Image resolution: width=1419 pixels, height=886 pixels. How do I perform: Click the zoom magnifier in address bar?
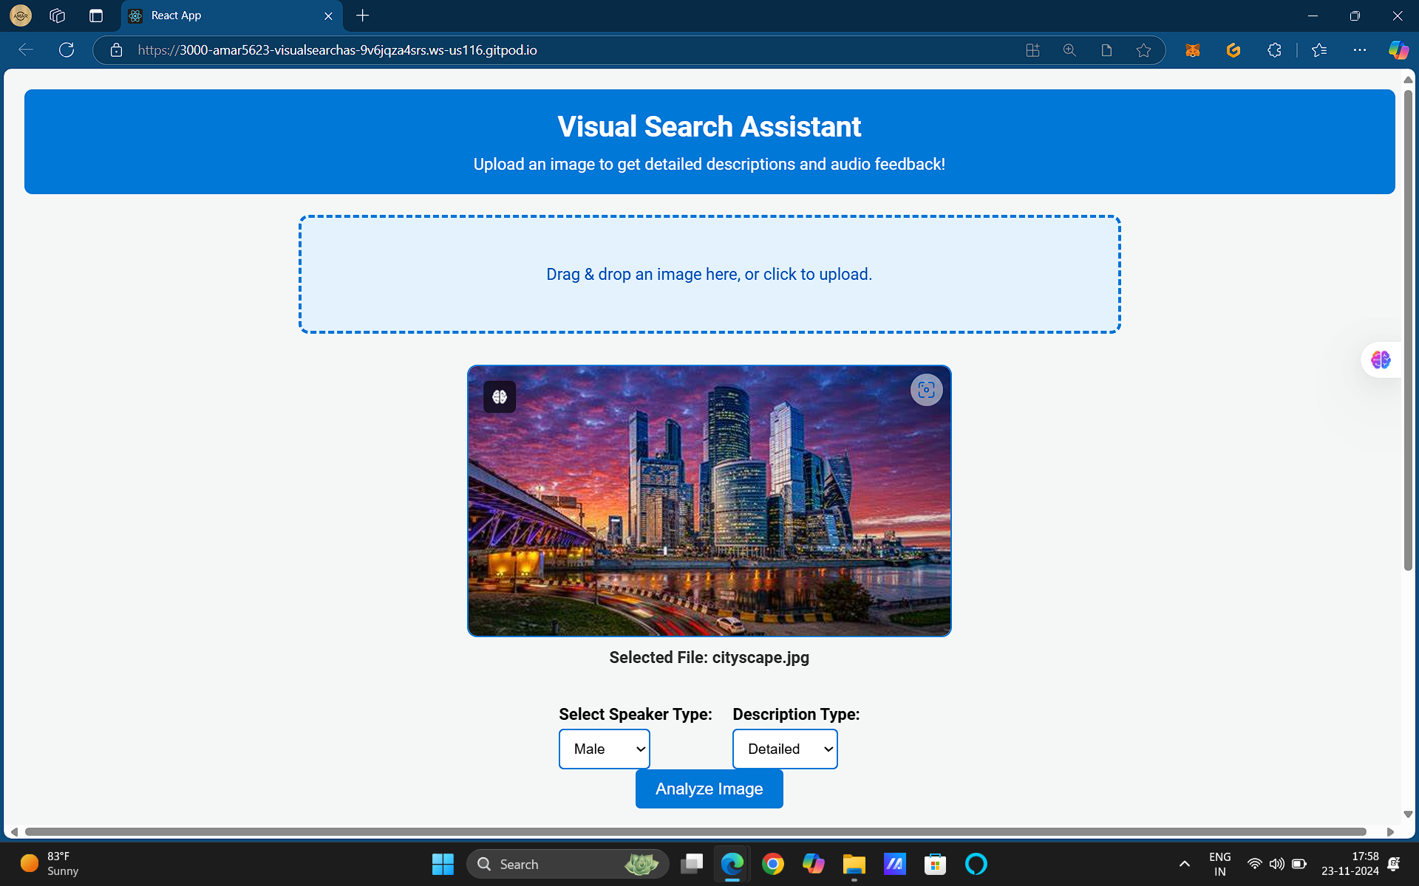(1069, 50)
